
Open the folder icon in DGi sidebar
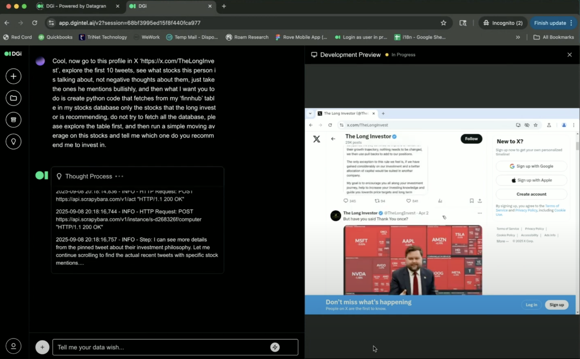click(13, 98)
